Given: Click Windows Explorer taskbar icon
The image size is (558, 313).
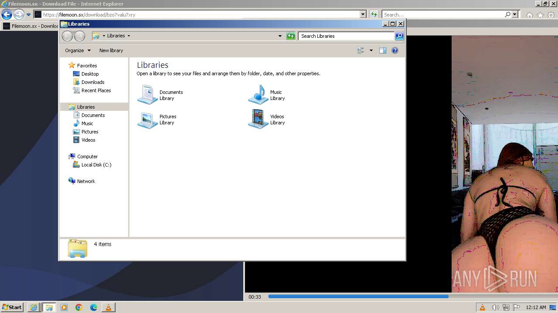Looking at the screenshot, I should tap(49, 307).
